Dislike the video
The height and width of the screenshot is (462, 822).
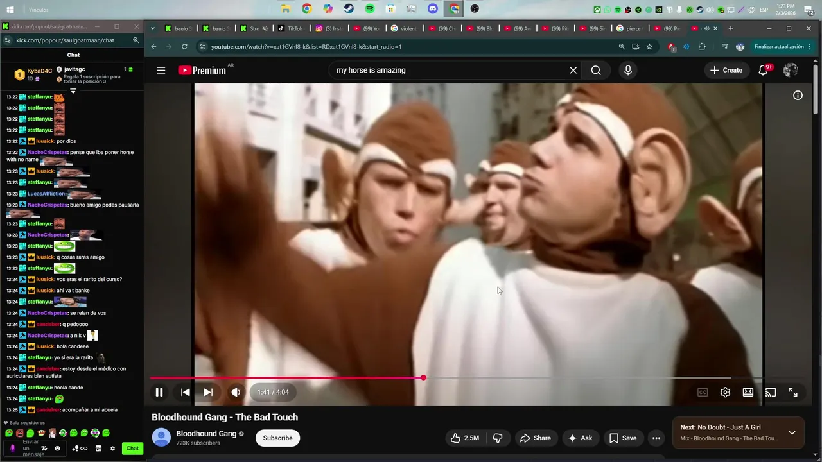click(498, 438)
